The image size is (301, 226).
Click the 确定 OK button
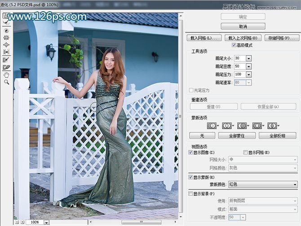tap(243, 17)
